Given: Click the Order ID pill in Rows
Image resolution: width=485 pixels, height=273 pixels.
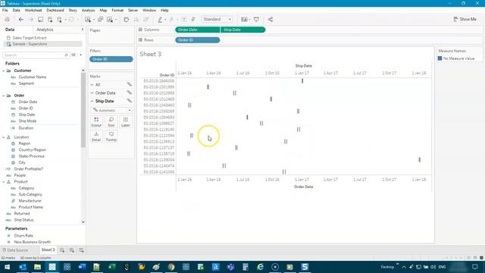Looking at the screenshot, I should point(198,40).
